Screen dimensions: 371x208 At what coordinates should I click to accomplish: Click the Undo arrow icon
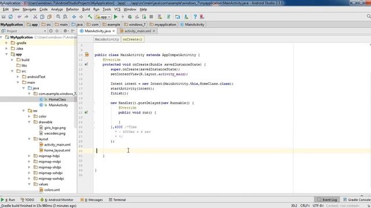pyautogui.click(x=19, y=17)
